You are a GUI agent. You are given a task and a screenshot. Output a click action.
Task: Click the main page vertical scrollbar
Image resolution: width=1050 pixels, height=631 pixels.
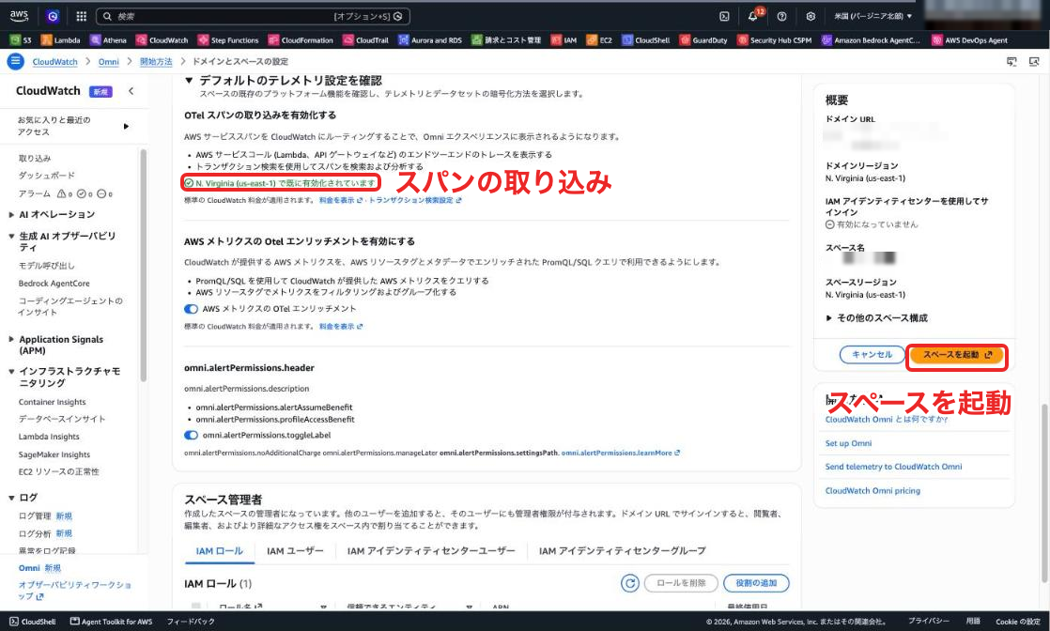[x=1044, y=493]
